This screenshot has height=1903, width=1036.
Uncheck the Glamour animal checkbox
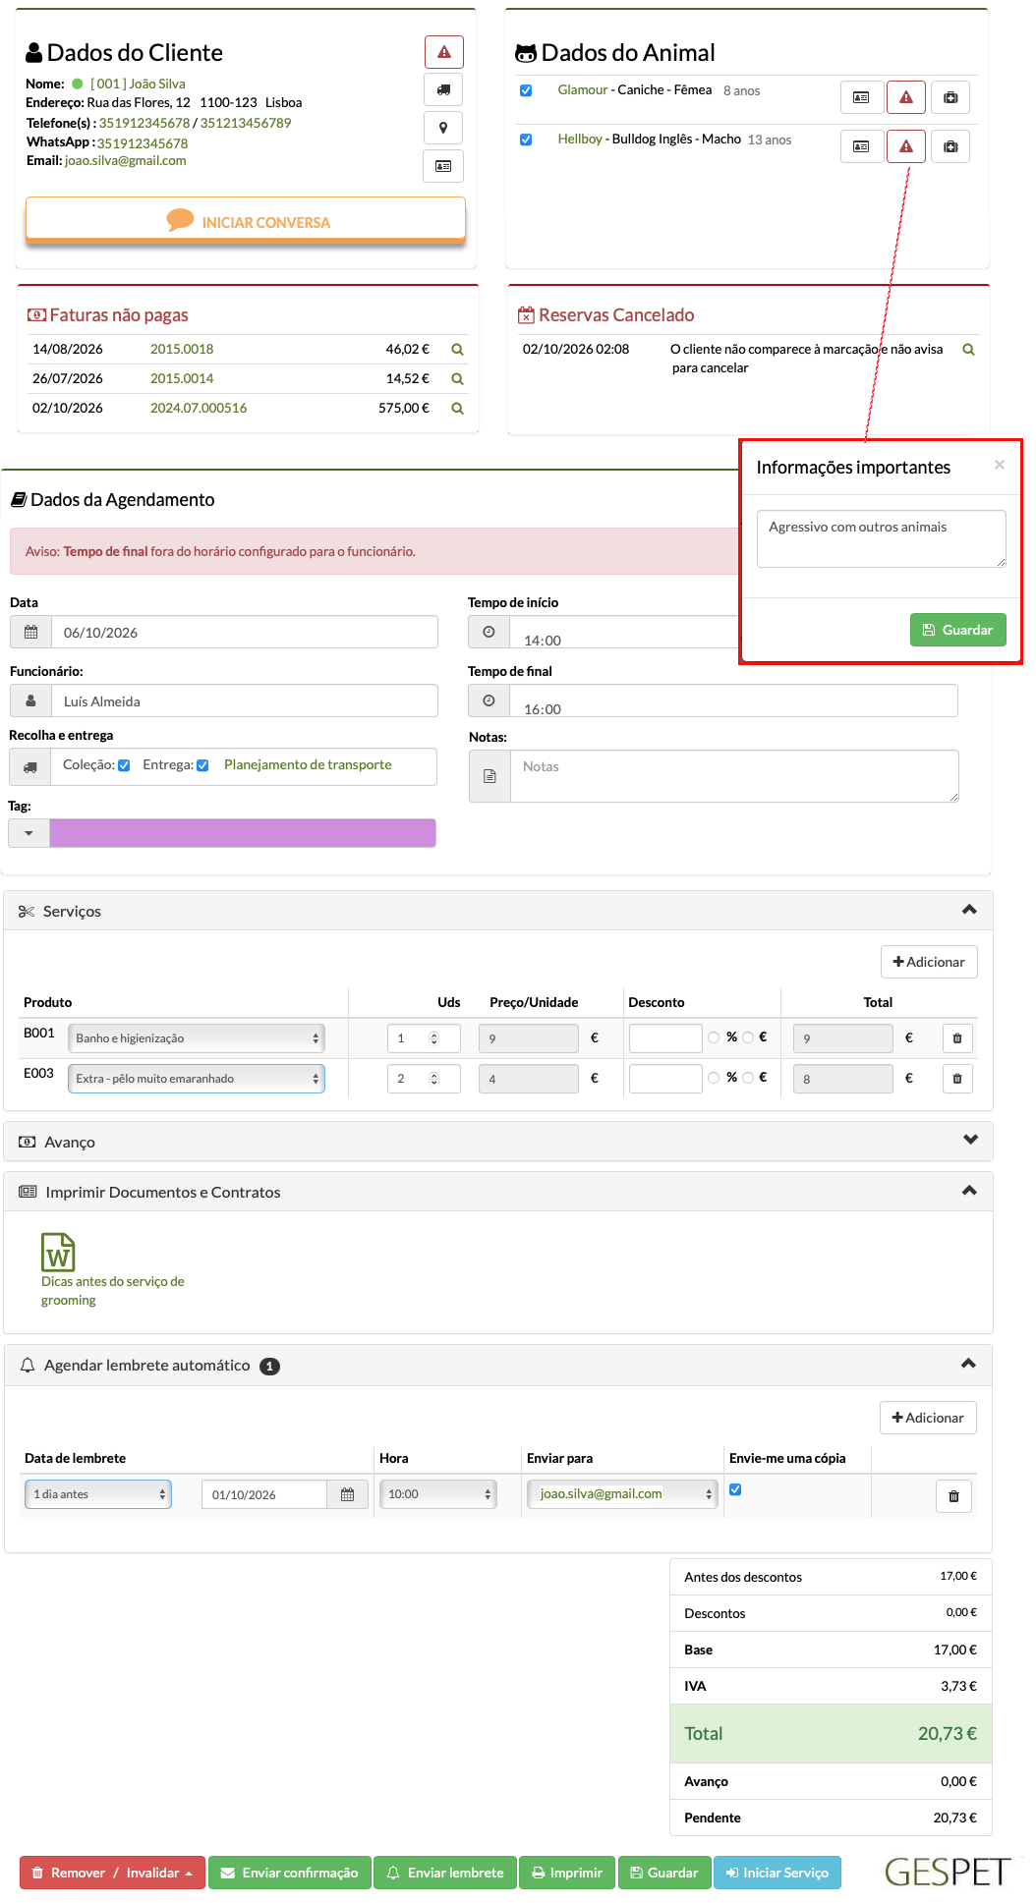pyautogui.click(x=526, y=90)
